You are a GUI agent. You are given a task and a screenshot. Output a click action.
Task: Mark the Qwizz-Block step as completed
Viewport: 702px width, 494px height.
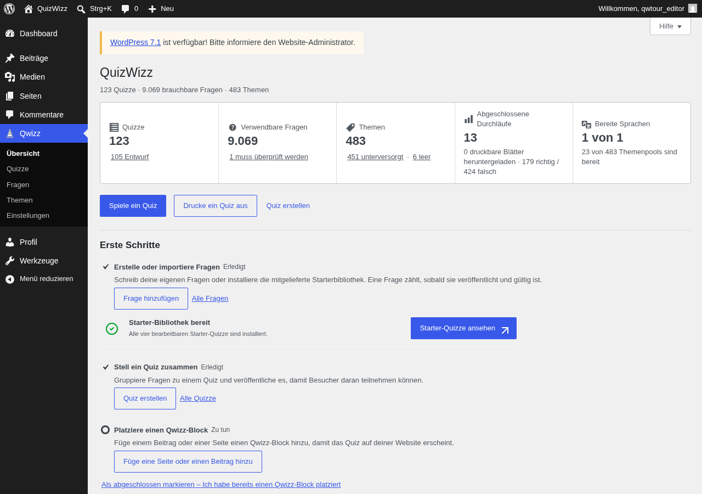[221, 484]
